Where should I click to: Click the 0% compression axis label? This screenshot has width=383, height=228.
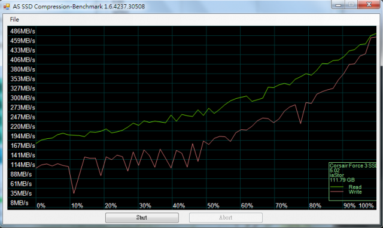(41, 206)
